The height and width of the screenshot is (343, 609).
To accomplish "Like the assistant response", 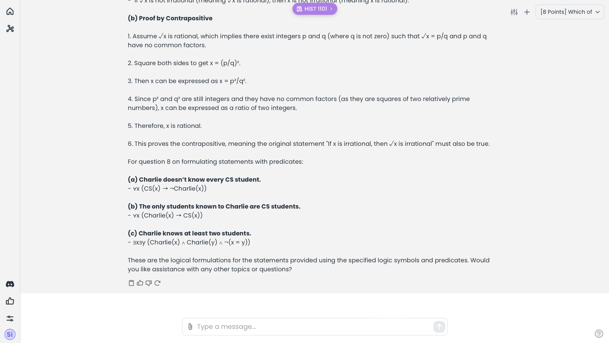I will [140, 283].
